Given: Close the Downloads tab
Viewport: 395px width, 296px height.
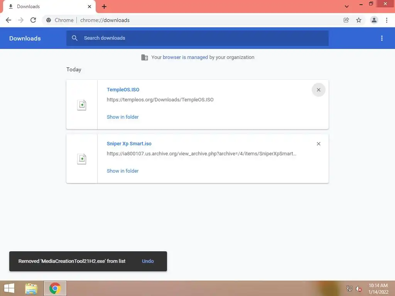Looking at the screenshot, I should [x=89, y=7].
